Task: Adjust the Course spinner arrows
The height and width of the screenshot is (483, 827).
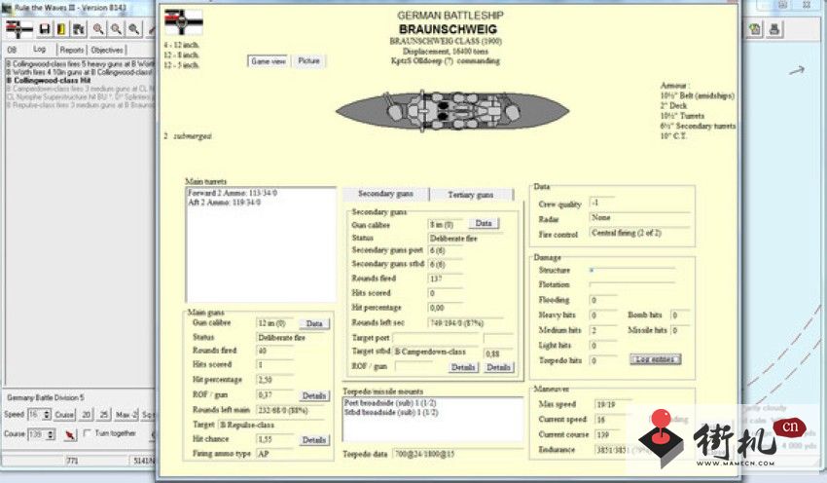Action: click(51, 434)
